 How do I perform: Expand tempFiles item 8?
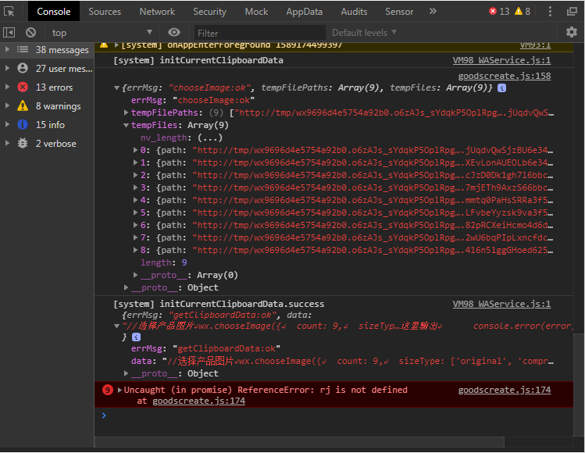coord(136,251)
